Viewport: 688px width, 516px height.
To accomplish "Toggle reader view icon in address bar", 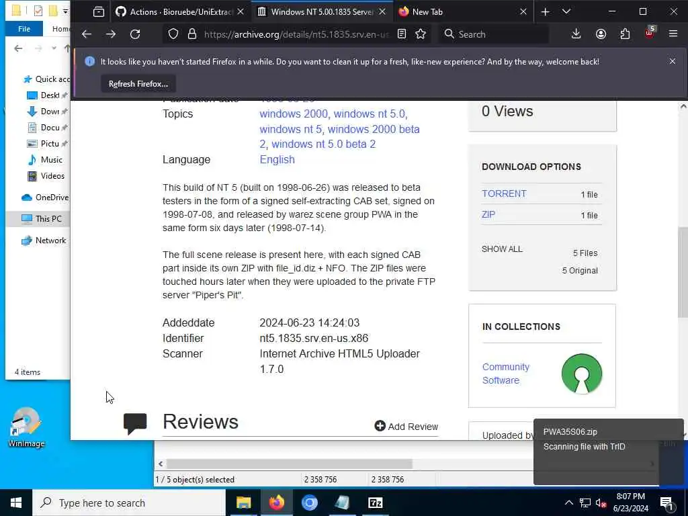I will 402,34.
